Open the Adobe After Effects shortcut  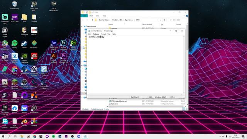click(x=54, y=45)
